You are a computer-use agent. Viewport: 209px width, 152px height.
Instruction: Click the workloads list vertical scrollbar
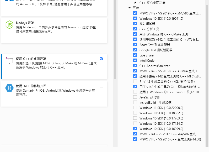point(115,40)
